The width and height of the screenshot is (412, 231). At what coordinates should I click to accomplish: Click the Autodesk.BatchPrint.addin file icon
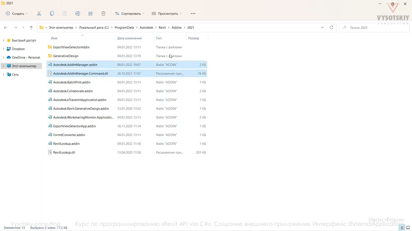[50, 82]
